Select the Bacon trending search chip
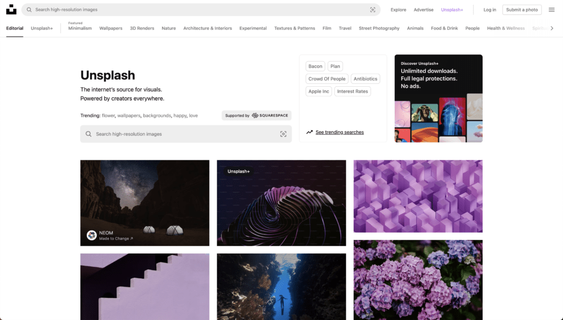The width and height of the screenshot is (563, 320). coord(315,66)
